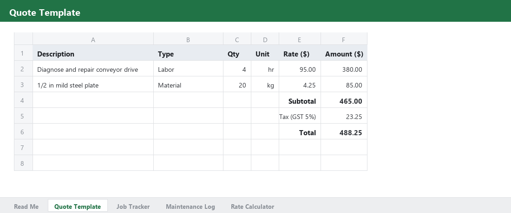Select the kg unit cell

coord(265,84)
